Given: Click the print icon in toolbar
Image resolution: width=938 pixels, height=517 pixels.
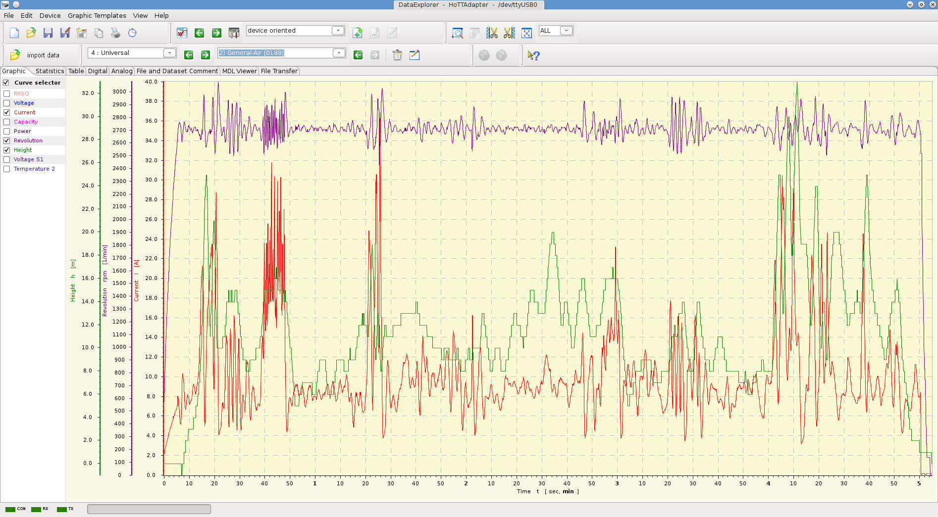Looking at the screenshot, I should pyautogui.click(x=115, y=33).
